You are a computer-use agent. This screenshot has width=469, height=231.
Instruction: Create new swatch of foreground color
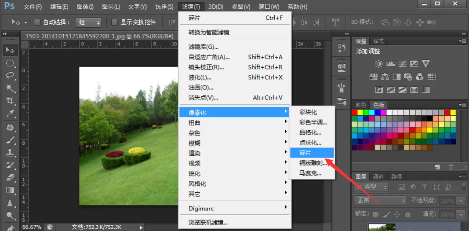[437, 167]
